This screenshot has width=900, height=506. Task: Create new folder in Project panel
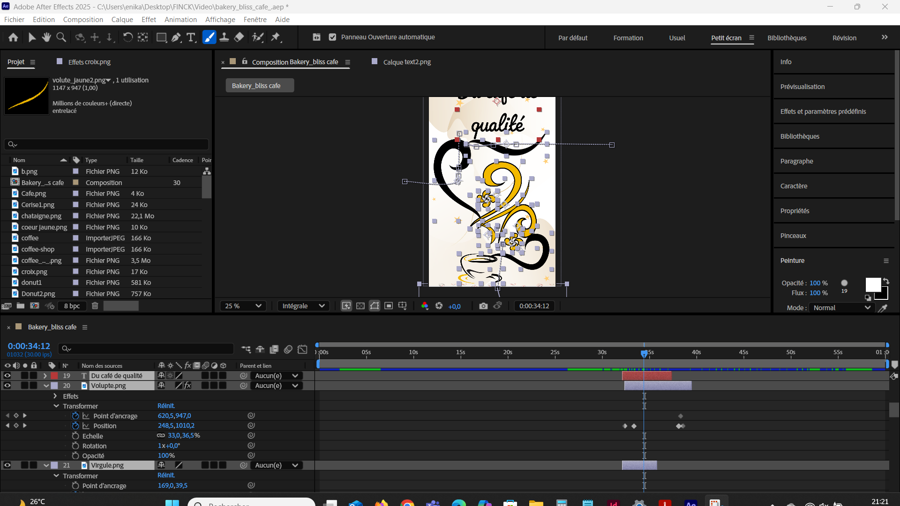(21, 306)
